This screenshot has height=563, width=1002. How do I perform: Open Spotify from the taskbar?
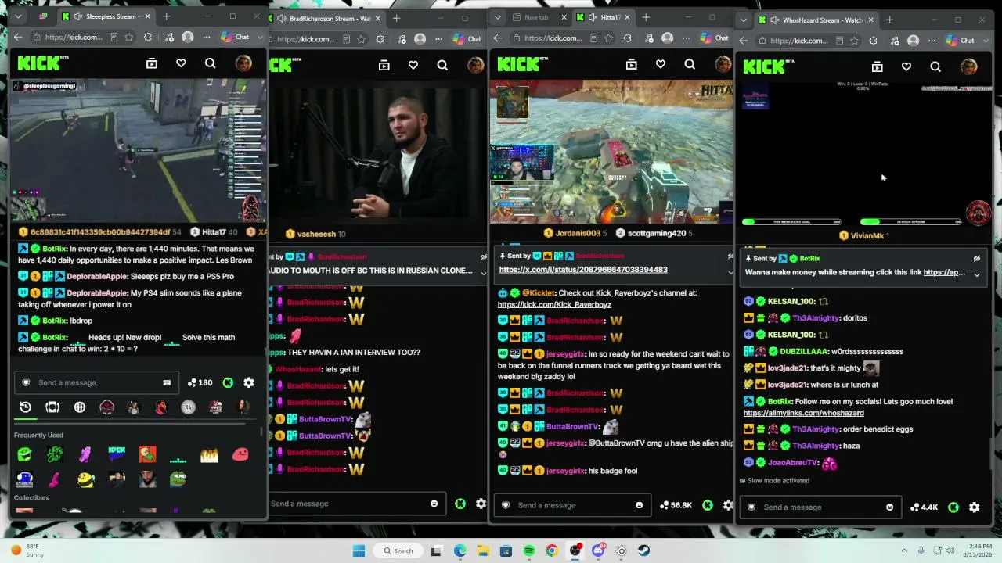[529, 550]
